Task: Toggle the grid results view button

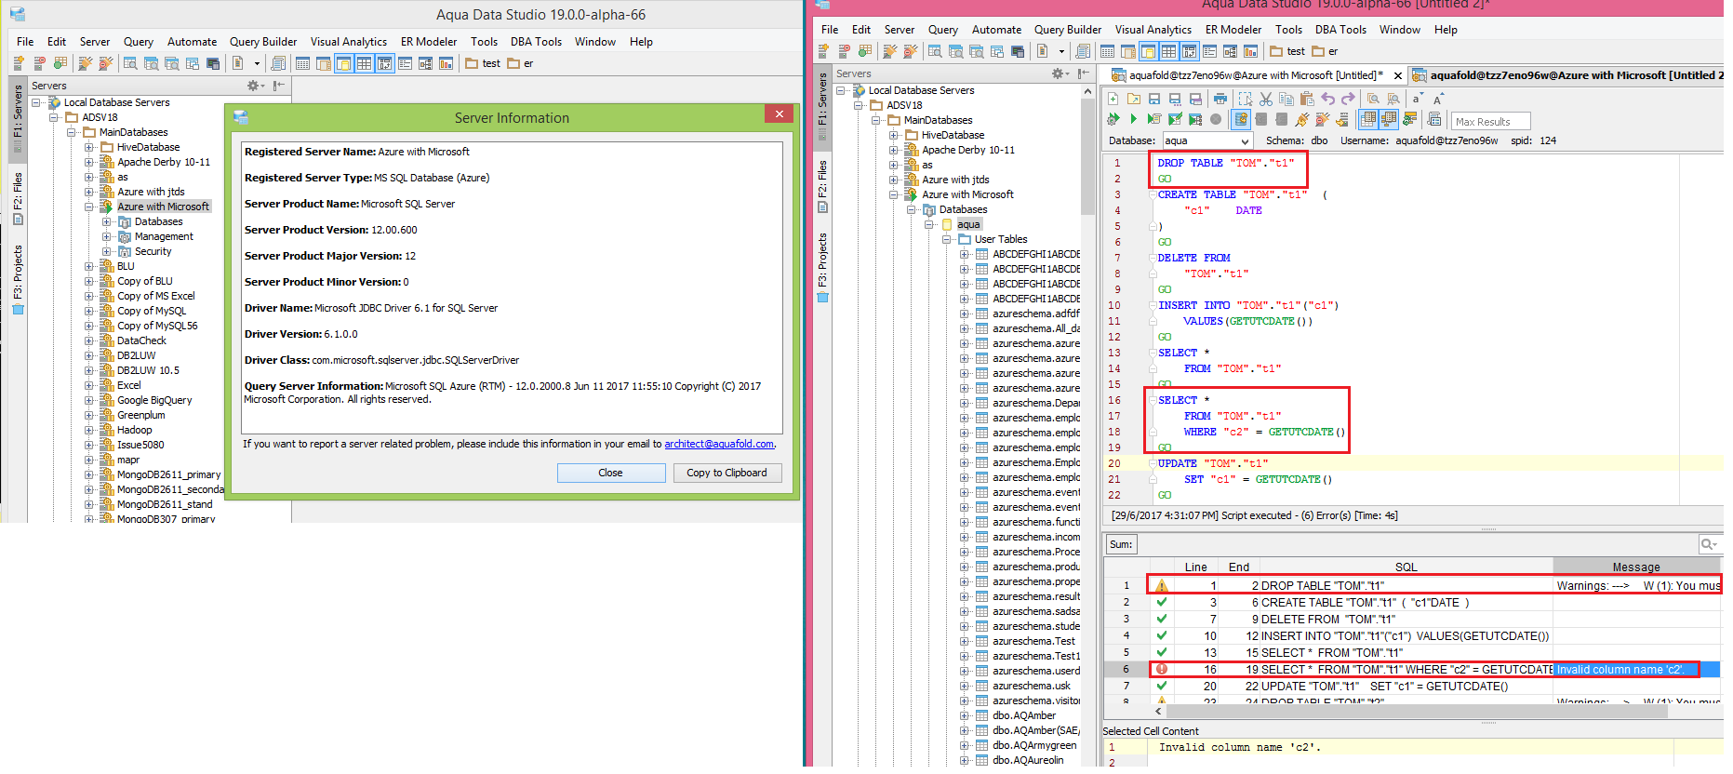Action: (1368, 119)
